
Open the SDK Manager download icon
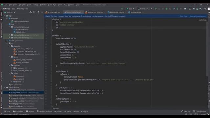[200, 9]
